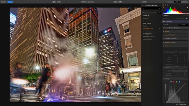Screen dimensions: 189x106
Task: Select Microstructure in Professional filters
Action: point(147,39)
